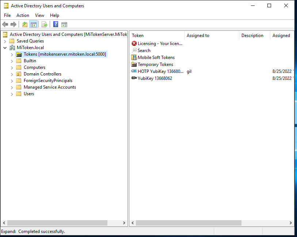
Task: Maximize the Active Directory window
Action: [269, 6]
